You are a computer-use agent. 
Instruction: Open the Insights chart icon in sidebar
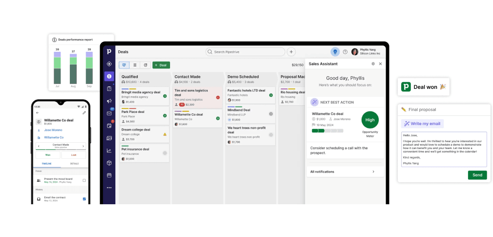click(109, 151)
